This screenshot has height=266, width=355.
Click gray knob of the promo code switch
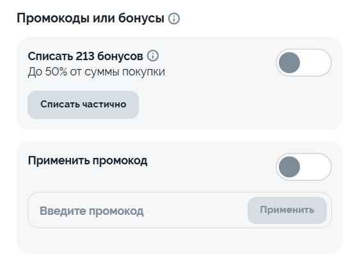pyautogui.click(x=289, y=167)
